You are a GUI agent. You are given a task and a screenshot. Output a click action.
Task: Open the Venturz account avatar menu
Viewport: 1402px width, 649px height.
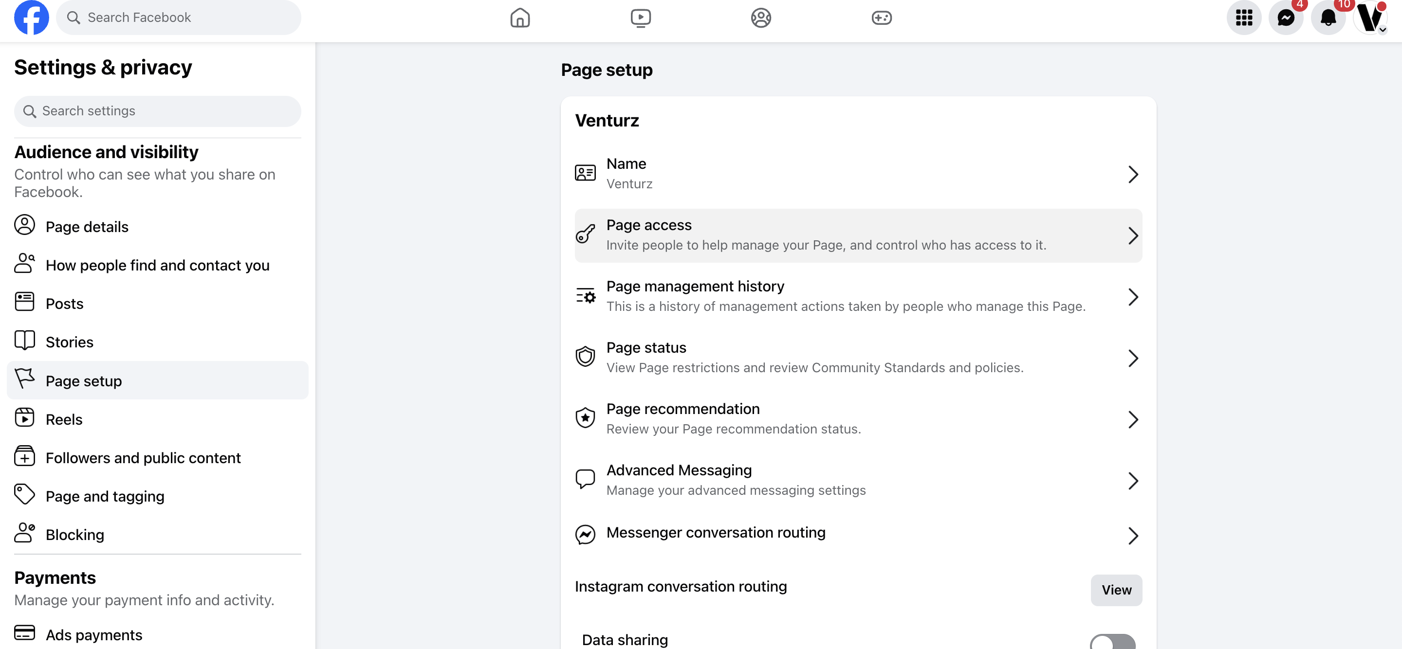1370,18
